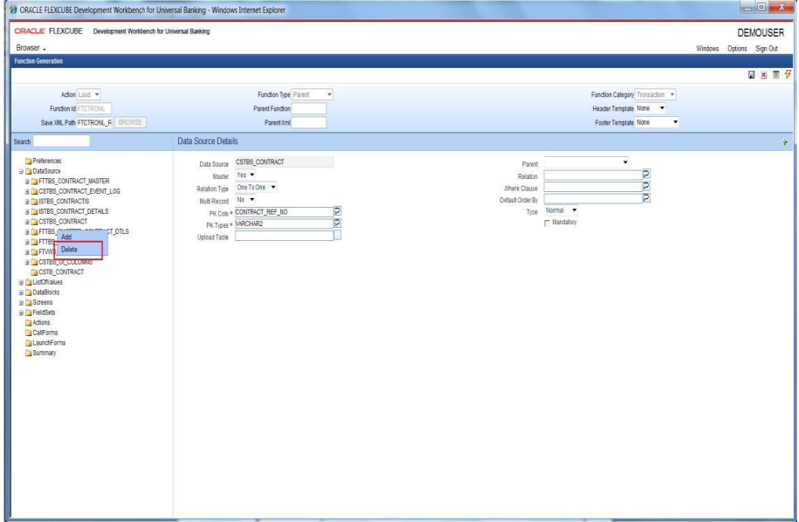Expand the CSTBS_CONTRACT_EVENT_LOG node
This screenshot has width=799, height=522.
coord(28,191)
